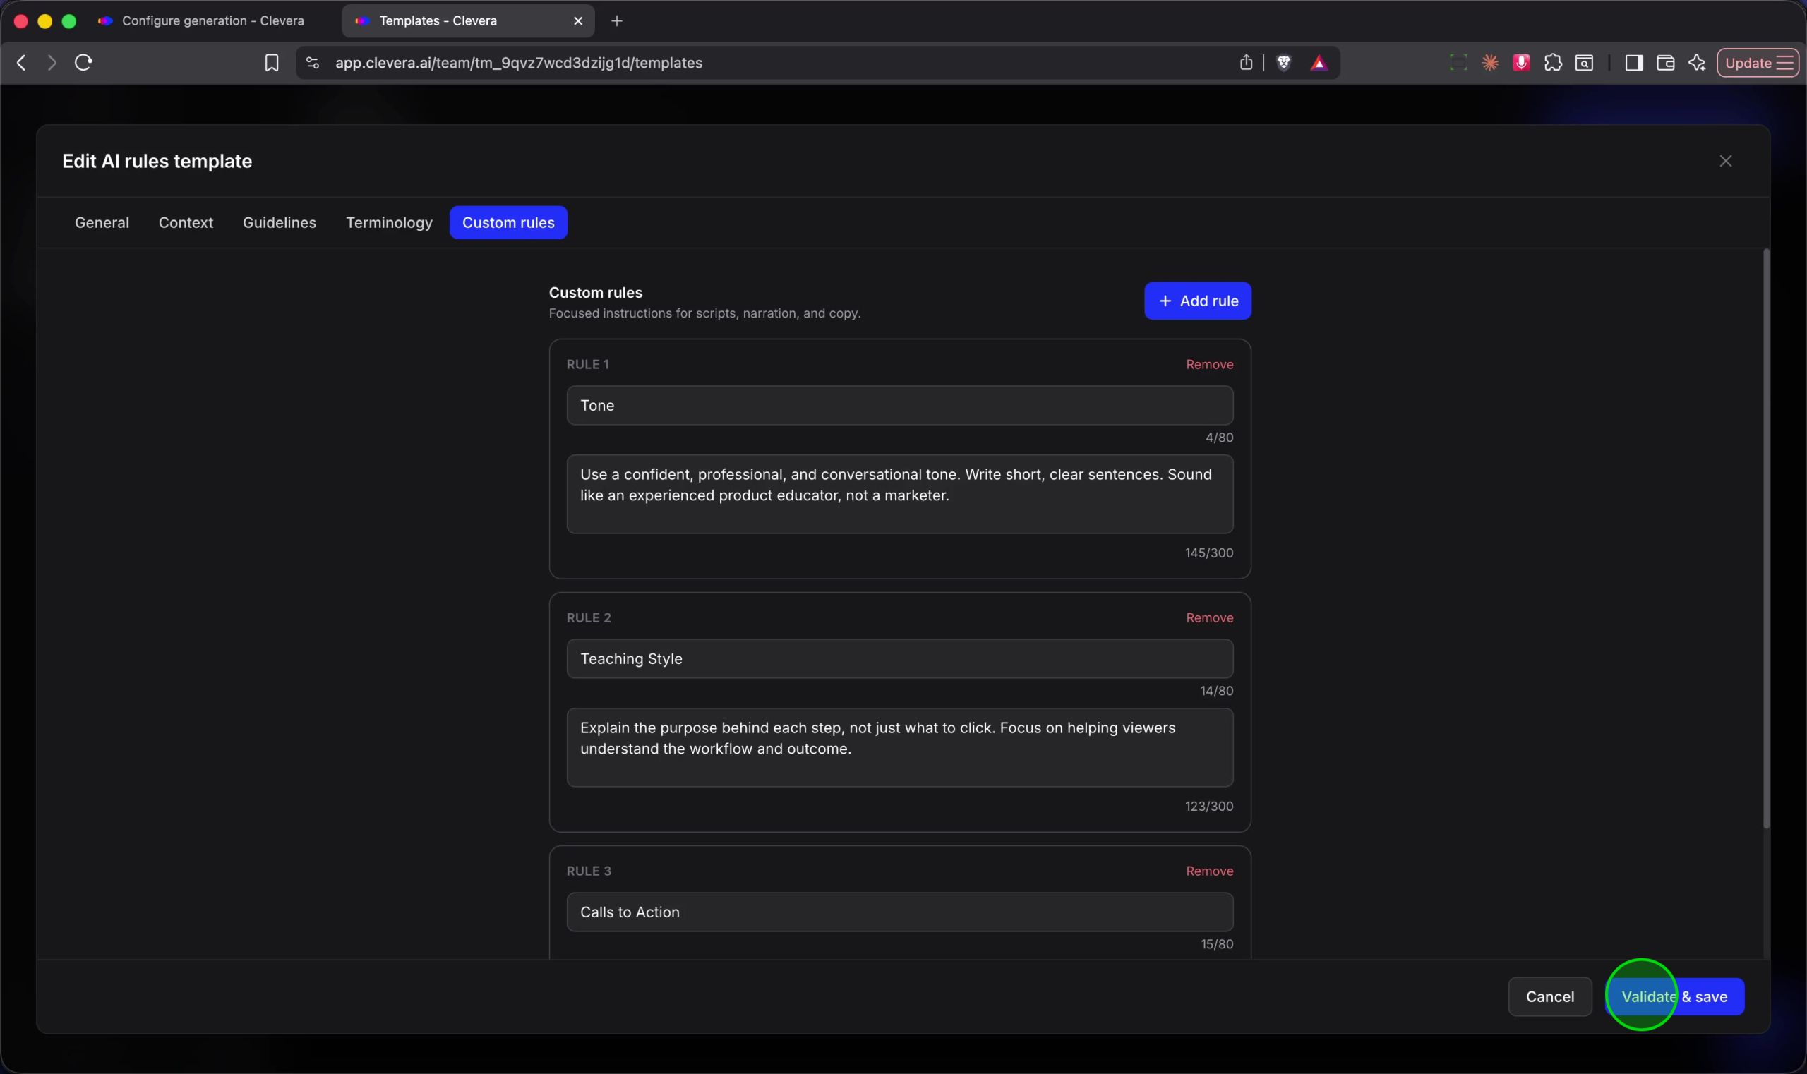Open a new browser tab
Viewport: 1807px width, 1074px height.
617,21
